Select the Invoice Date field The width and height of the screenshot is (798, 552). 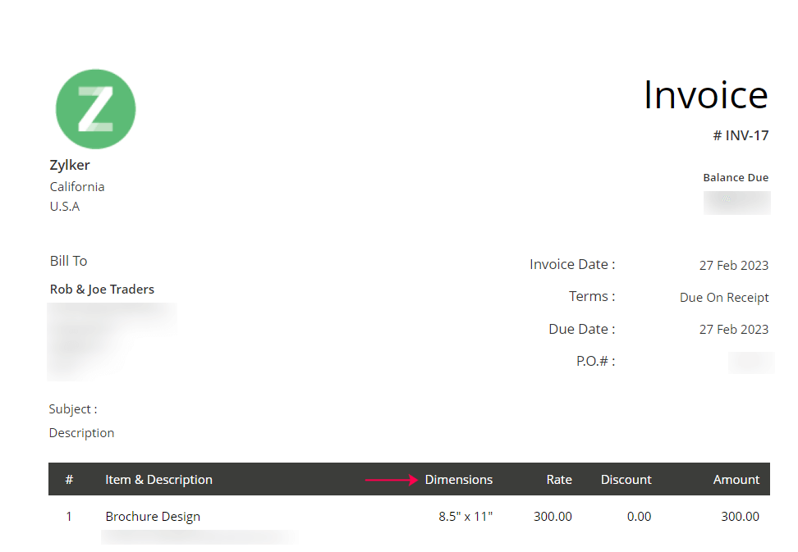coord(571,264)
